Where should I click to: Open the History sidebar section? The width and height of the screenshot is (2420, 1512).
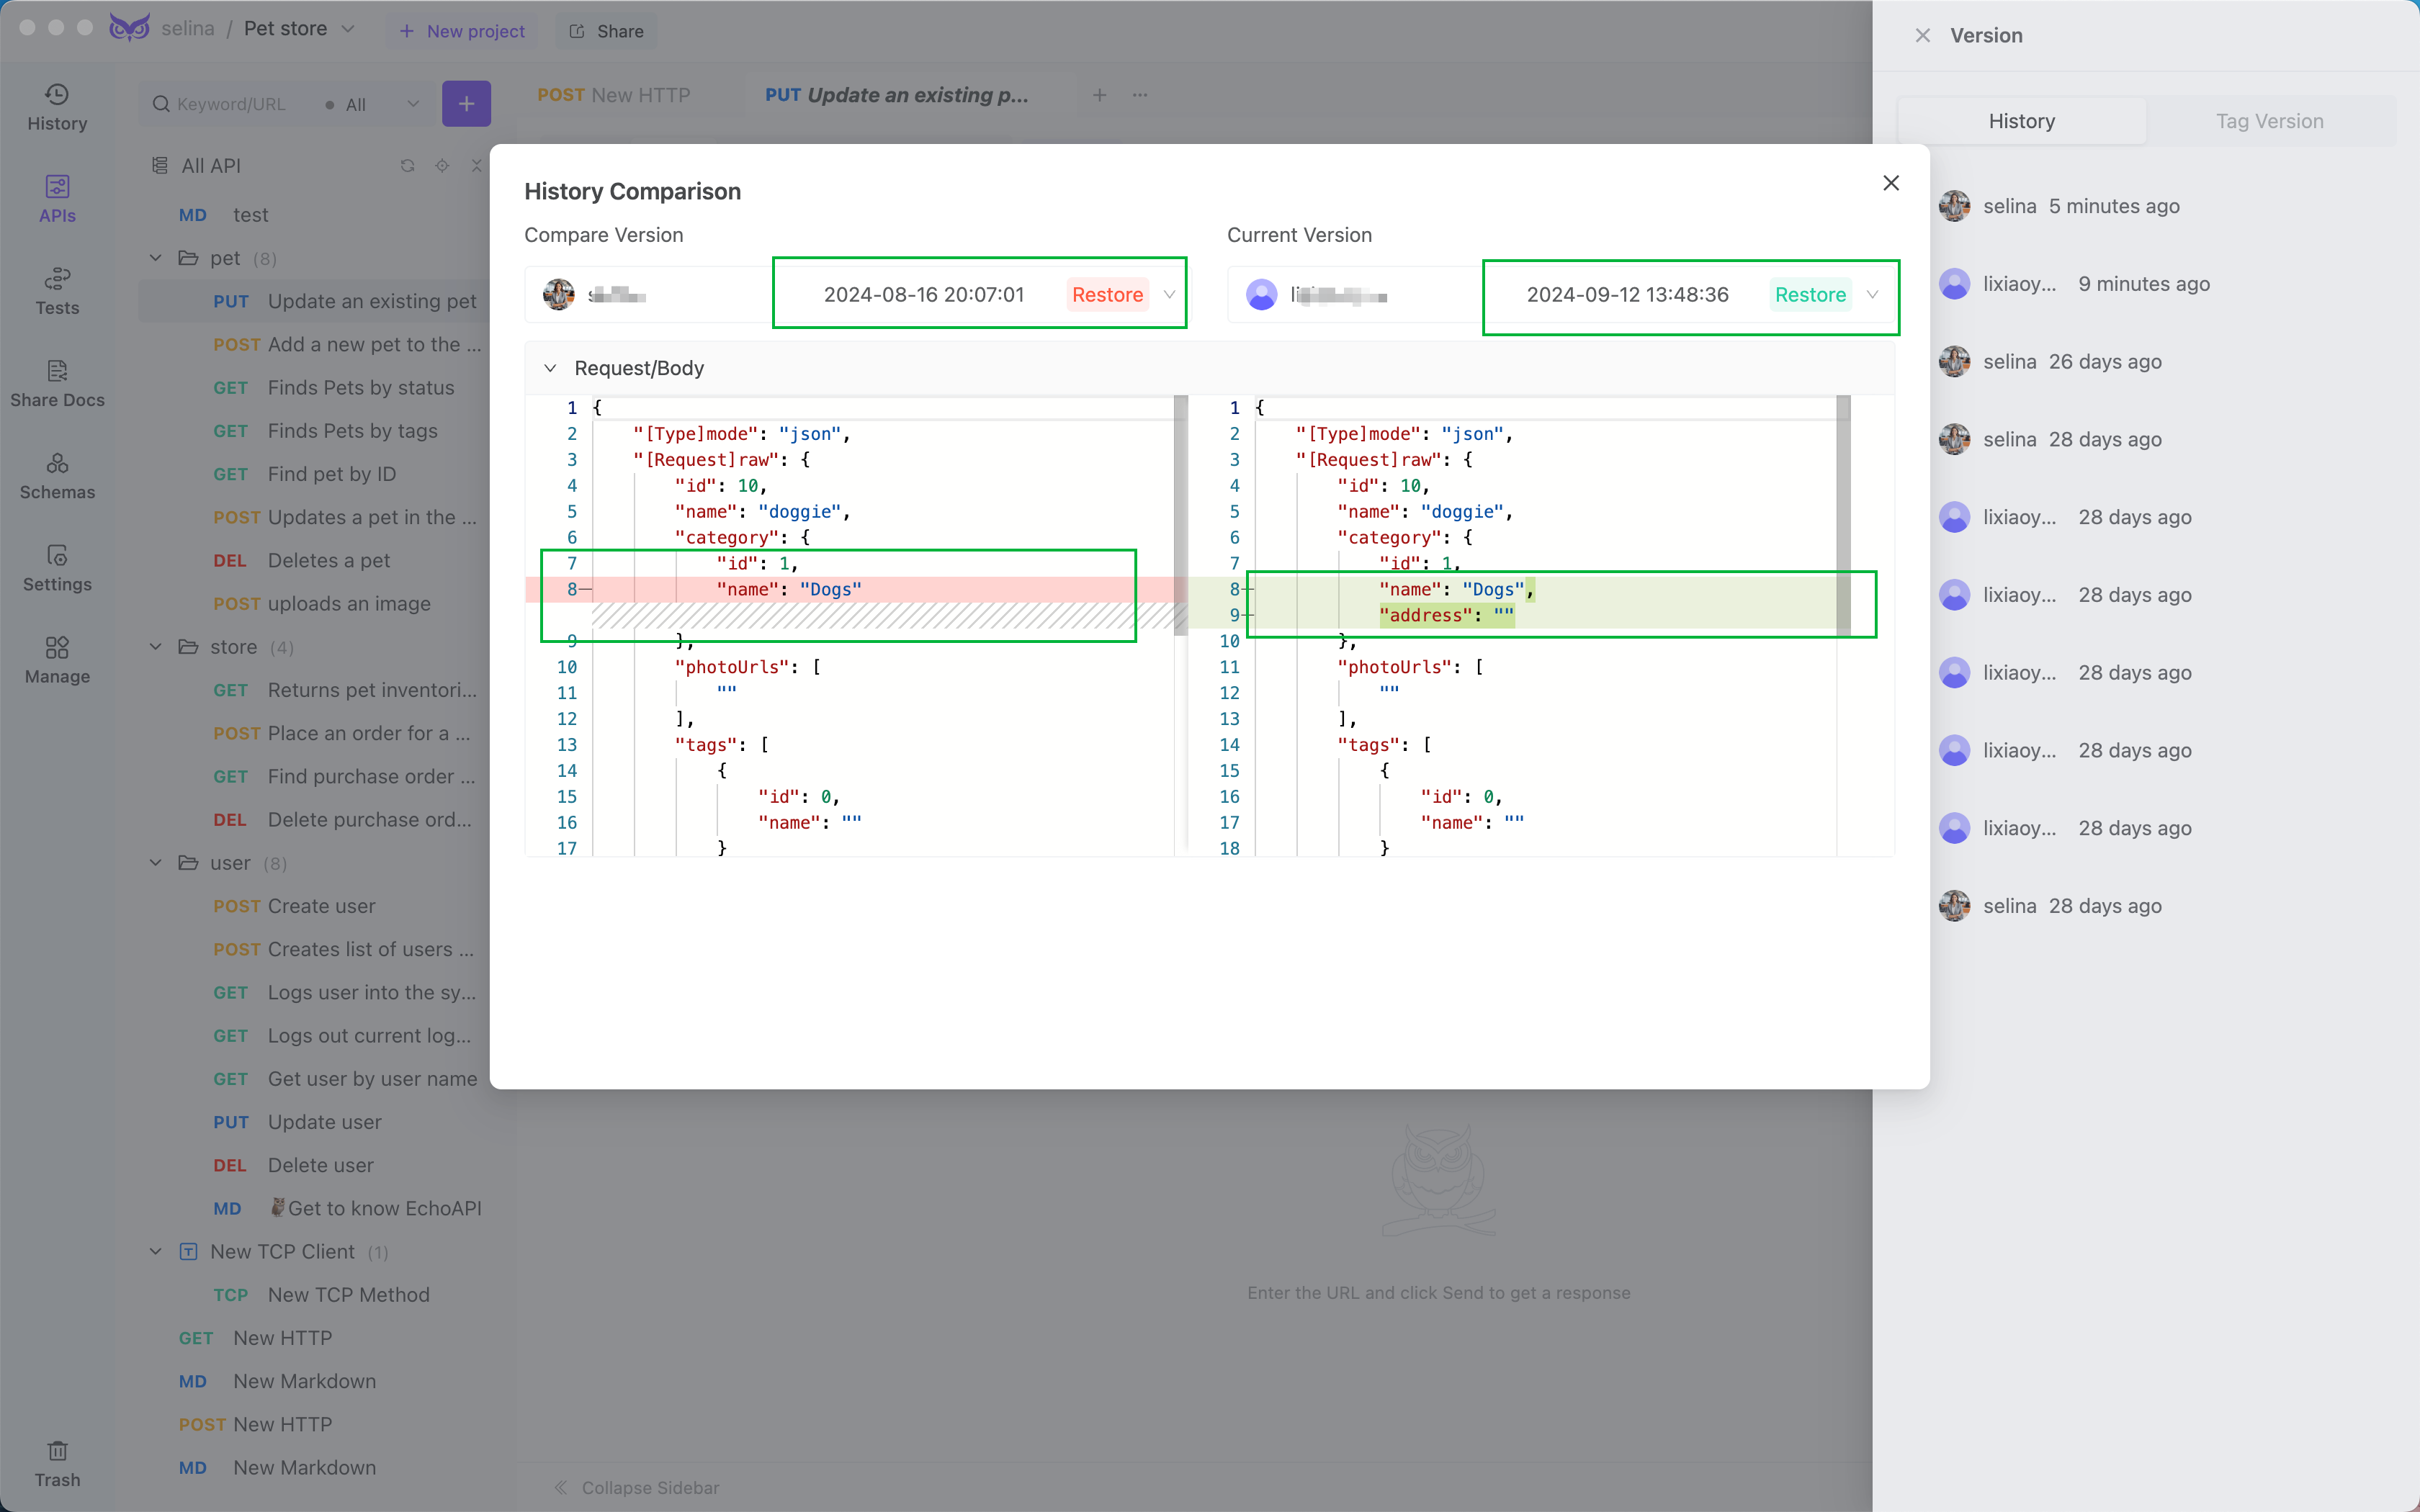click(x=57, y=107)
